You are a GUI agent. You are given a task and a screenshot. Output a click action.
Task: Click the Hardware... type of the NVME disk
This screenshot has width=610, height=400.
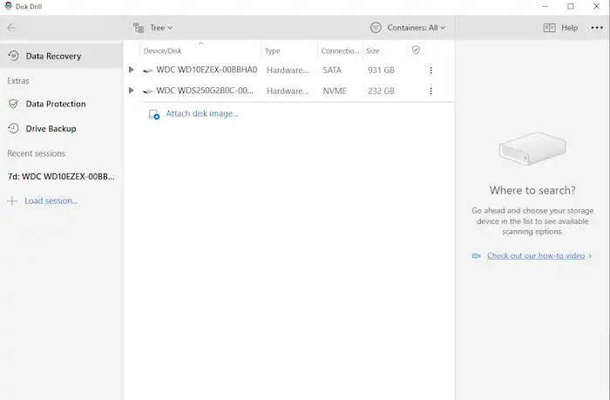[x=288, y=91]
